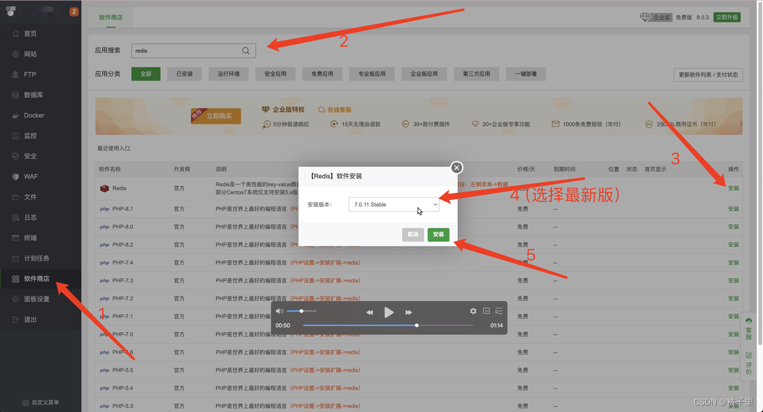Image resolution: width=763 pixels, height=412 pixels.
Task: Open 自定义菜单 at the sidebar bottom
Action: (41, 402)
